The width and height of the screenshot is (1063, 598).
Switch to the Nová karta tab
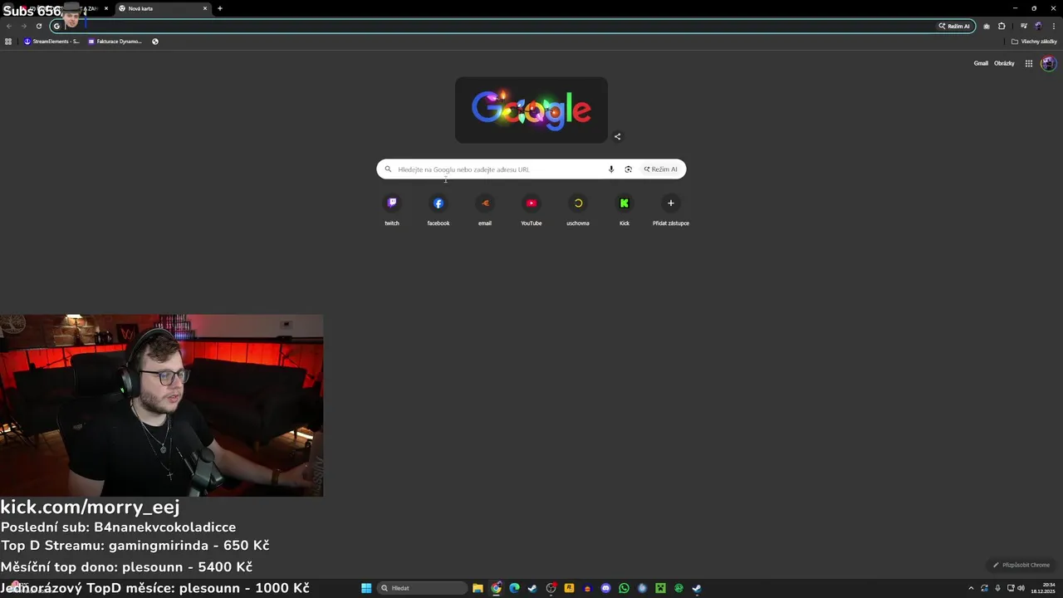(x=162, y=8)
